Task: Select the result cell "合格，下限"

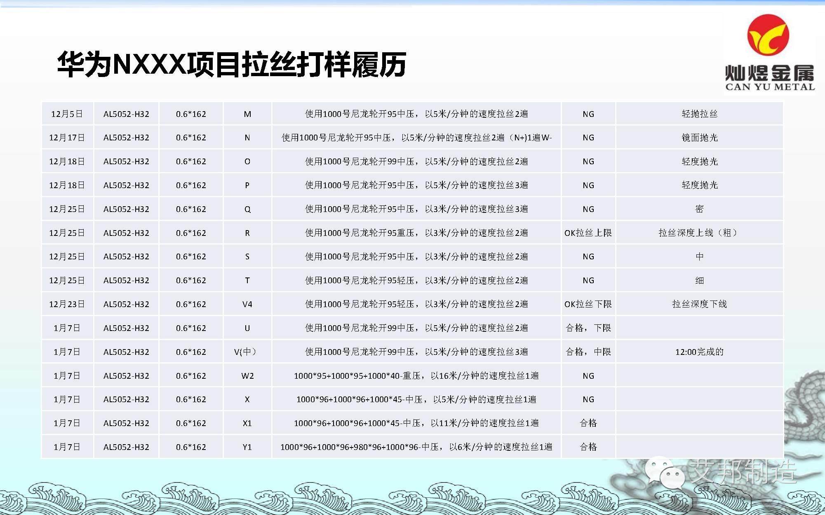Action: tap(588, 328)
